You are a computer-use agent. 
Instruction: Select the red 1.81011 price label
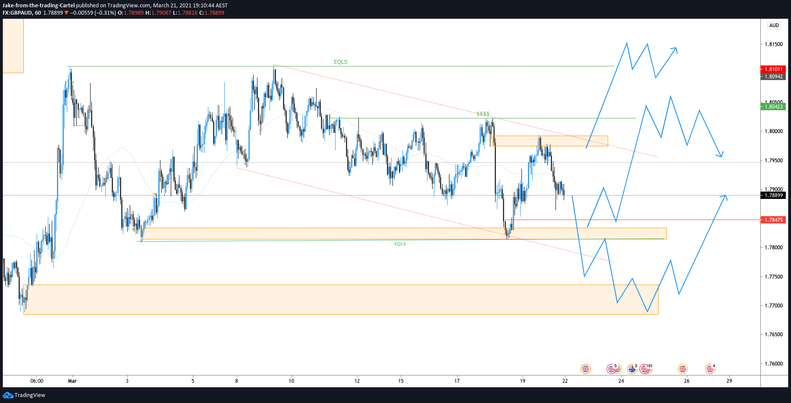773,69
